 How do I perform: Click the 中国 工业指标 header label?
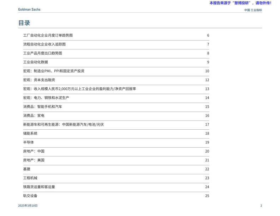(253, 10)
